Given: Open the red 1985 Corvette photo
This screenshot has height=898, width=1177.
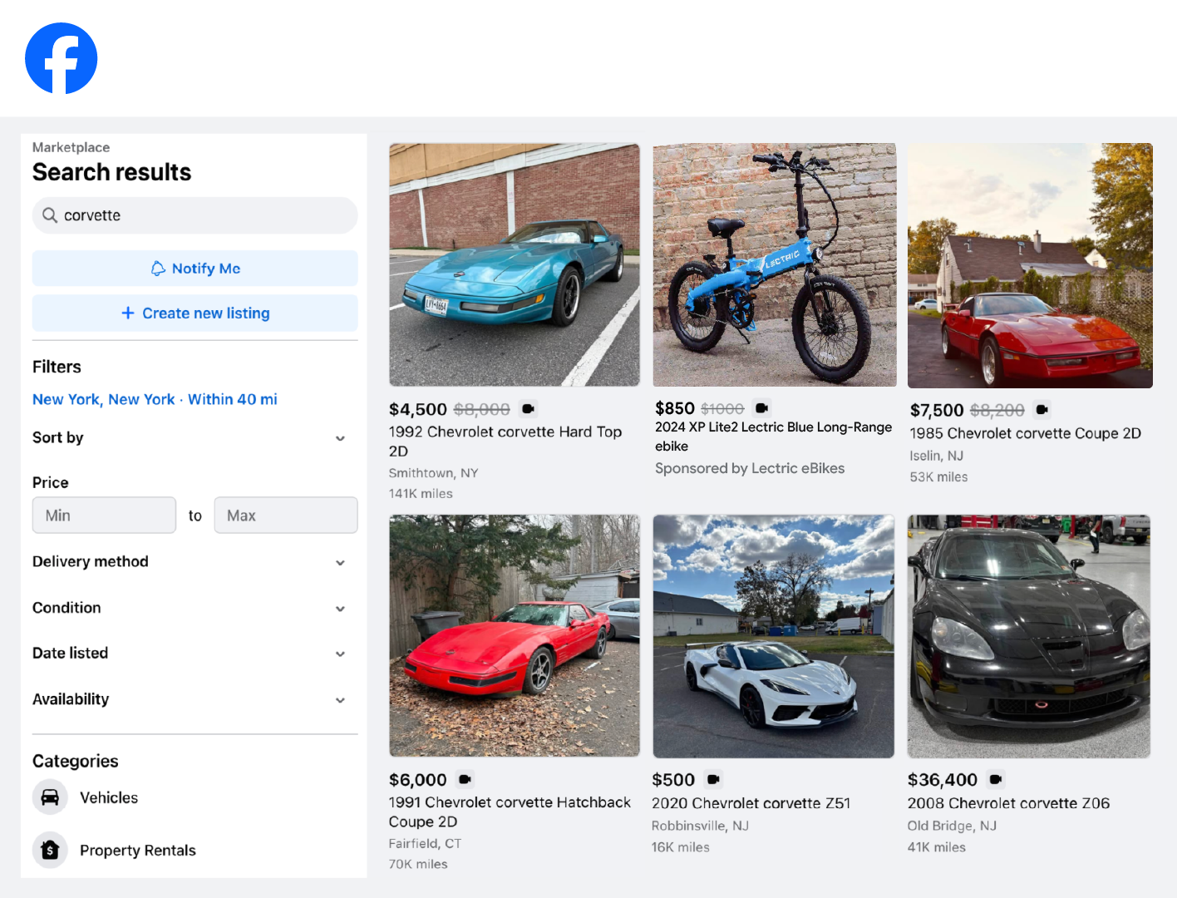Looking at the screenshot, I should 1030,265.
